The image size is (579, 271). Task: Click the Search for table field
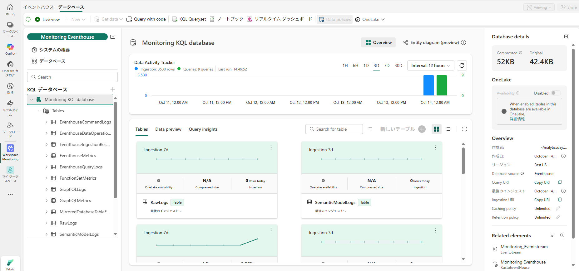(x=334, y=129)
